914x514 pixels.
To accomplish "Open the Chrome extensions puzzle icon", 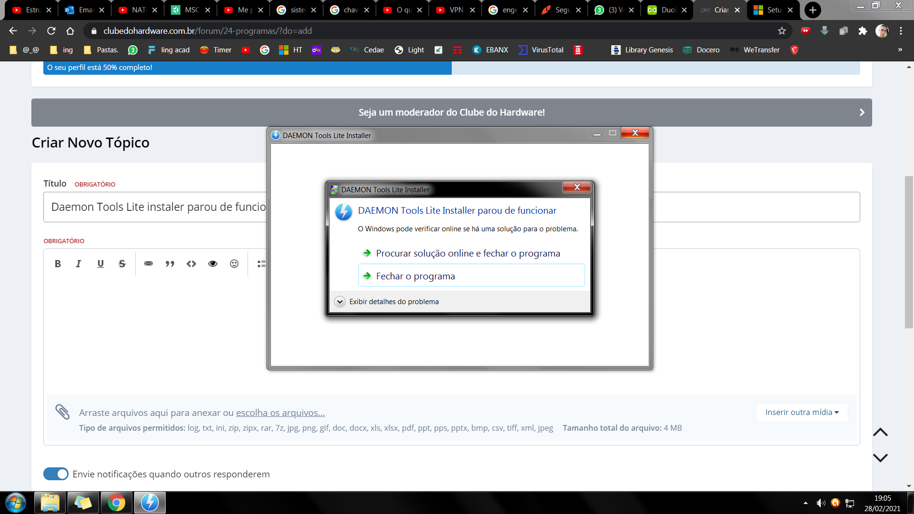I will [x=863, y=31].
